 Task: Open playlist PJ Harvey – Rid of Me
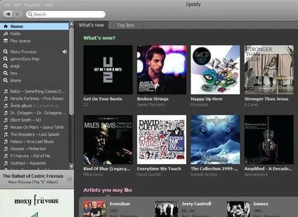click(x=35, y=156)
